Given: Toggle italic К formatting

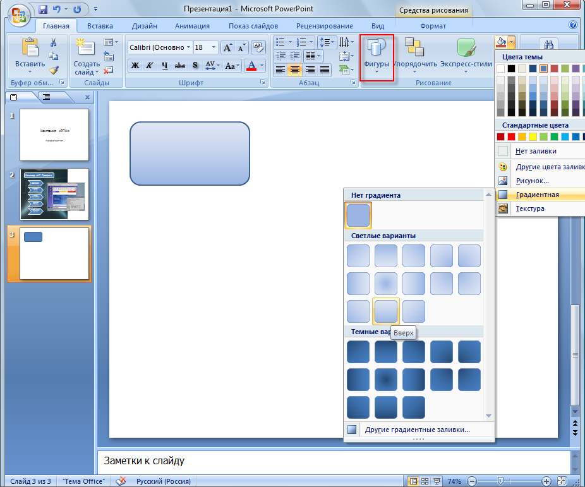Looking at the screenshot, I should pyautogui.click(x=150, y=66).
